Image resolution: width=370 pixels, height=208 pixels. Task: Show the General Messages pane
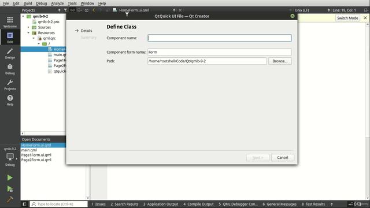(280, 204)
